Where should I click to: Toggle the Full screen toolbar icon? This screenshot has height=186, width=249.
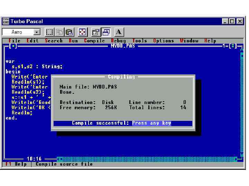point(82,32)
